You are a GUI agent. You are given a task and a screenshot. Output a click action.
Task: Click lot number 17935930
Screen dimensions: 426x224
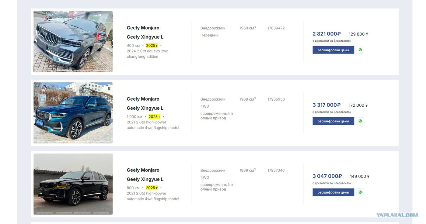pyautogui.click(x=276, y=99)
